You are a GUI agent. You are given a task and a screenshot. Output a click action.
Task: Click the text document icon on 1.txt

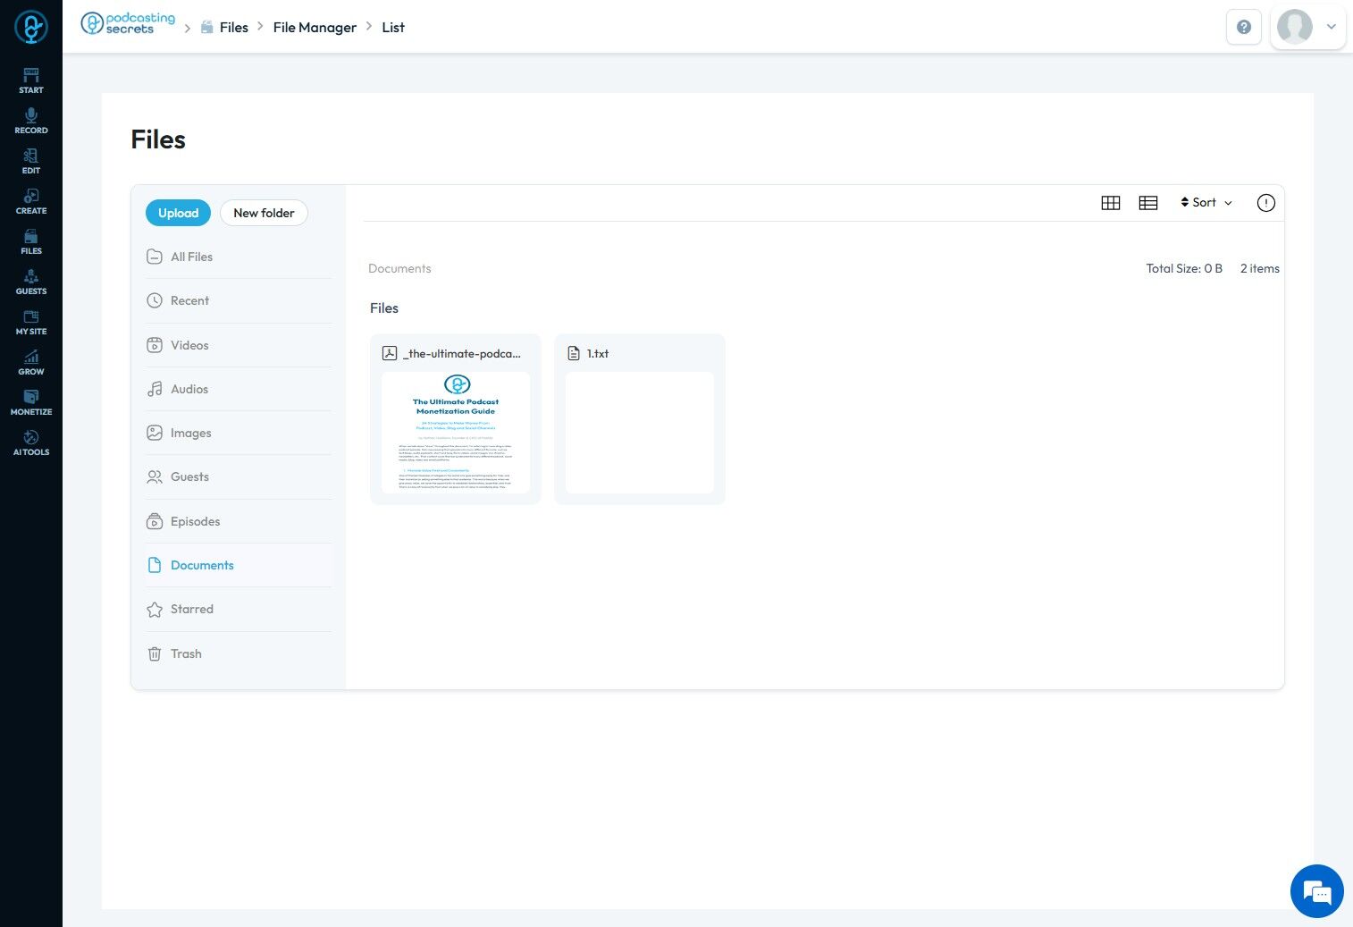[574, 353]
